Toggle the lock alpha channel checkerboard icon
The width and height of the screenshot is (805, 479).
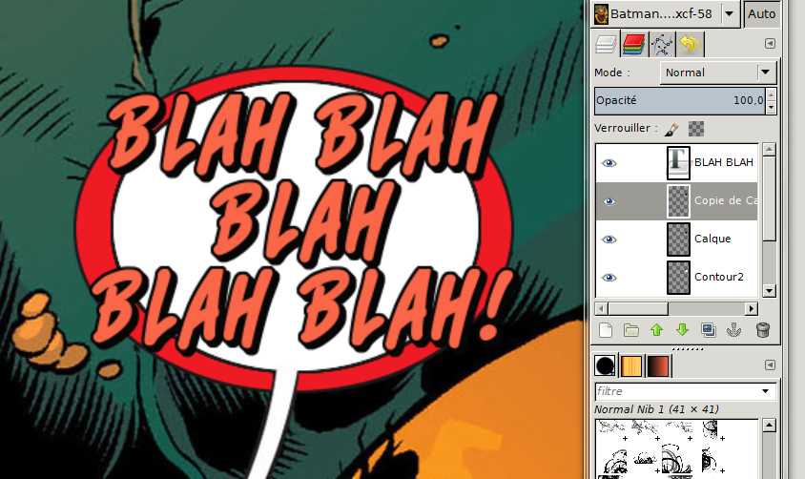pos(695,129)
